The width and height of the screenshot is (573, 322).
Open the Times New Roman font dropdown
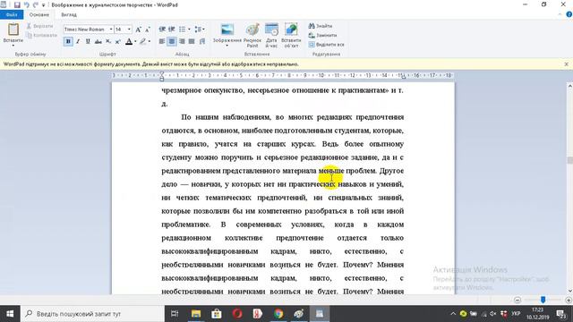[x=111, y=30]
